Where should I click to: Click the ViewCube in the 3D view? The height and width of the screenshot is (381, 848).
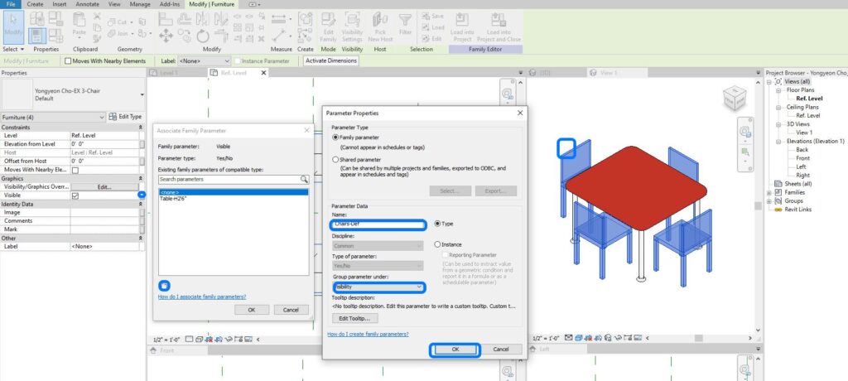[735, 99]
